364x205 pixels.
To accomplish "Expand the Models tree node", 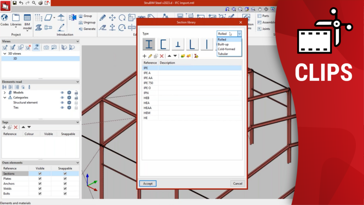I will 5,93.
